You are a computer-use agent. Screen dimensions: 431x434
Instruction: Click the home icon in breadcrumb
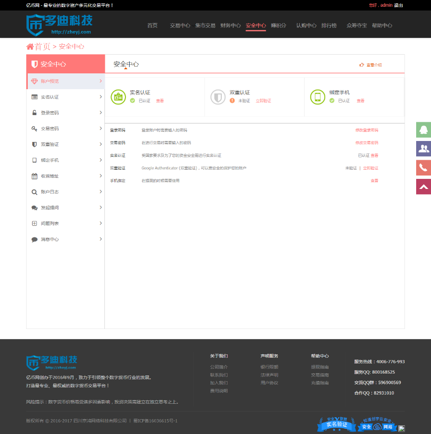30,47
